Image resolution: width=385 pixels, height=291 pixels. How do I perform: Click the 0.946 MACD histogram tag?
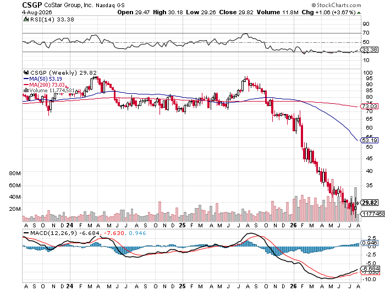(x=370, y=243)
